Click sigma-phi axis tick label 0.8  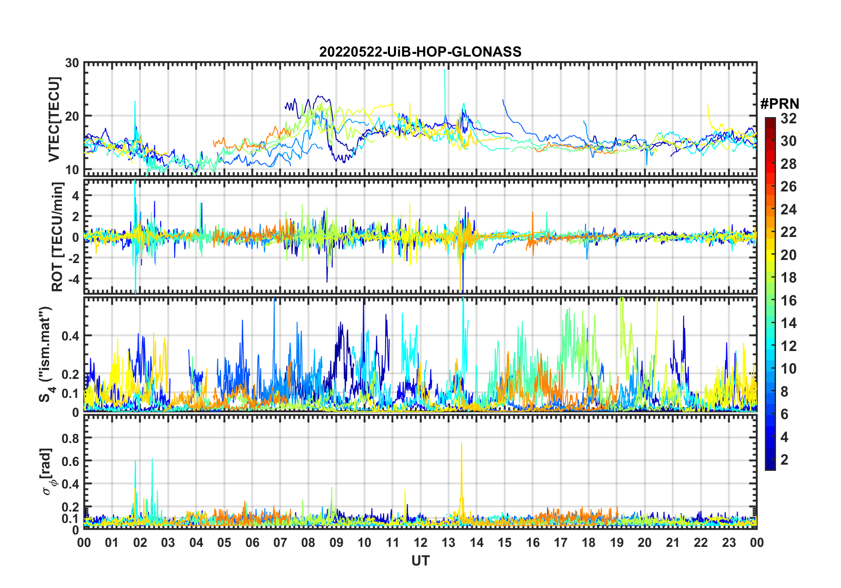70,438
